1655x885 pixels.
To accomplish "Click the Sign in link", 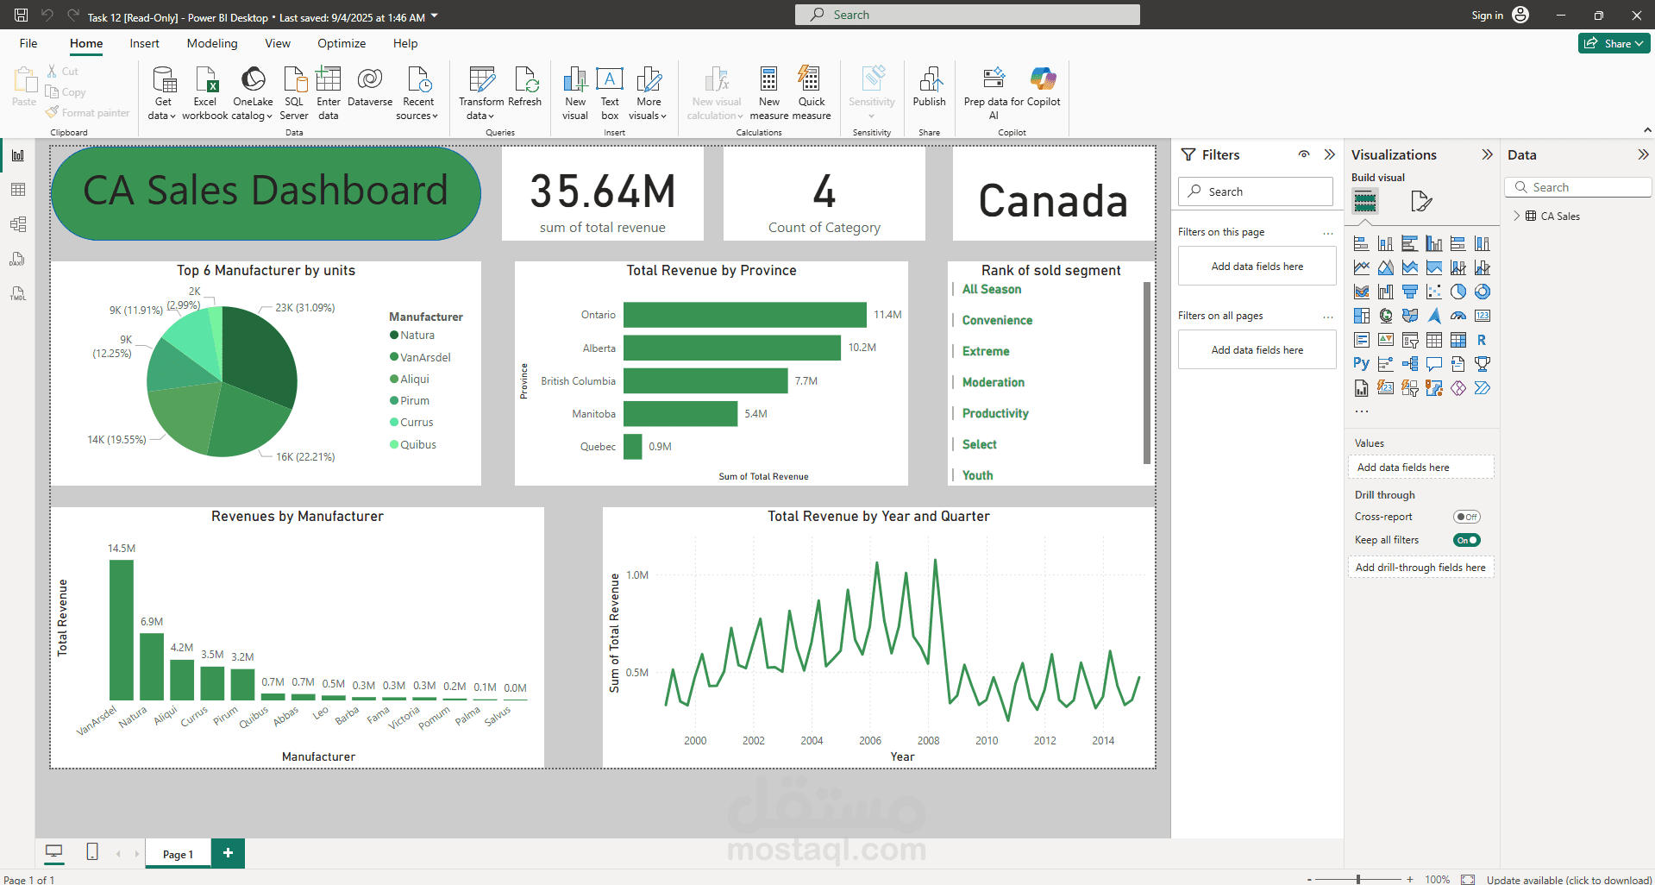I will (x=1487, y=15).
